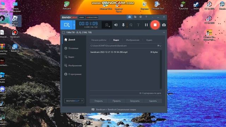Select the Counter-Strike Global Offensive icon
Image resolution: width=226 pixels, height=127 pixels.
point(209,35)
